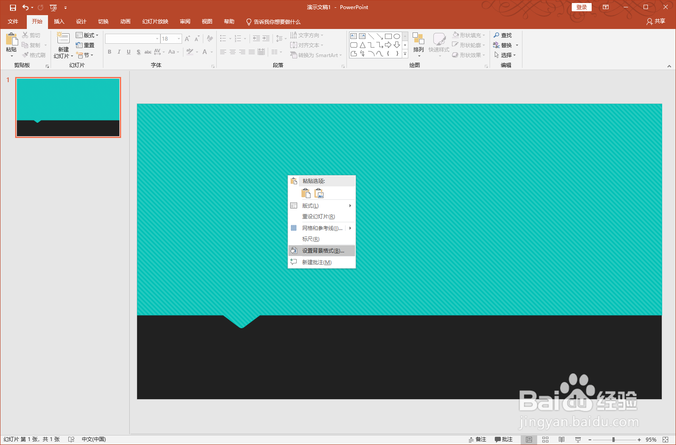This screenshot has width=676, height=445.
Task: Click Paste as Picture option icon
Action: (319, 193)
